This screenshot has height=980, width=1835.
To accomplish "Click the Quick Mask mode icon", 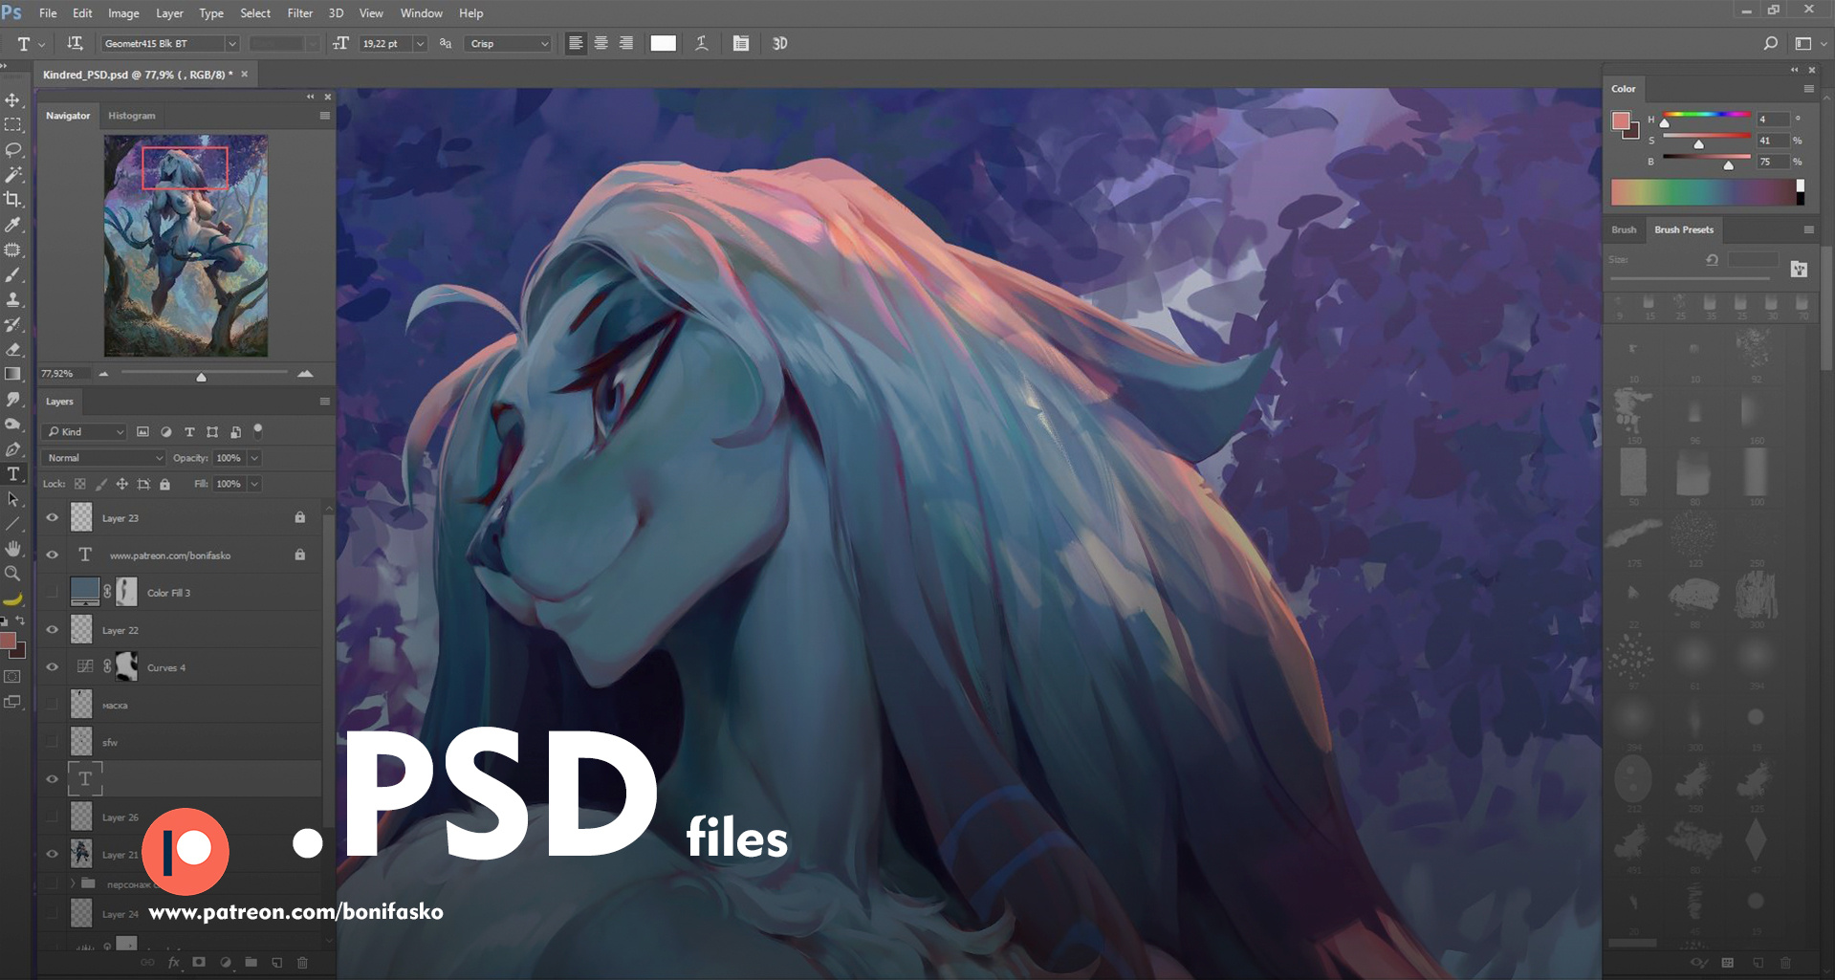I will pos(12,677).
